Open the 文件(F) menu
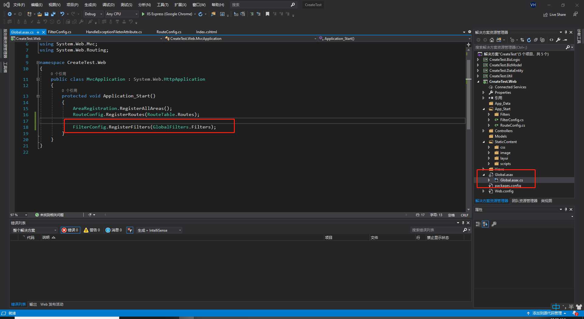The image size is (584, 319). pyautogui.click(x=19, y=5)
